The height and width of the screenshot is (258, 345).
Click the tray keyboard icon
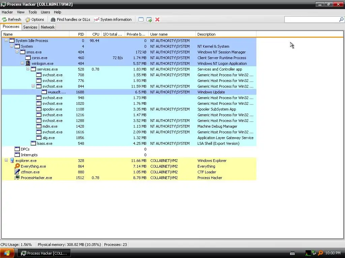(292, 253)
